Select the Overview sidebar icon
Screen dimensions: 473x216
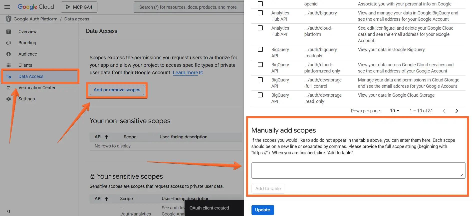(8, 31)
